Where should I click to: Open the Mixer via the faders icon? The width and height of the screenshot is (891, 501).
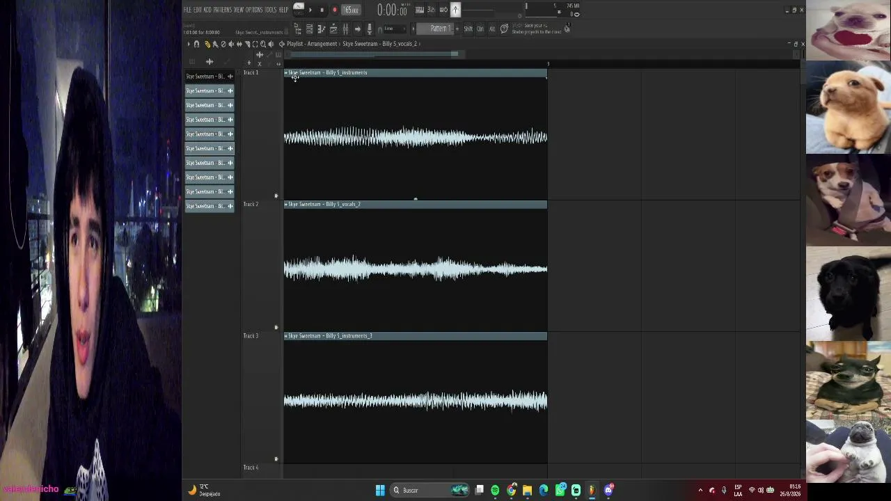[x=345, y=29]
